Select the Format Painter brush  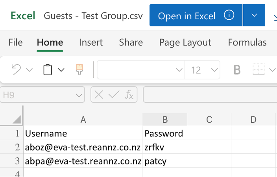pos(79,70)
